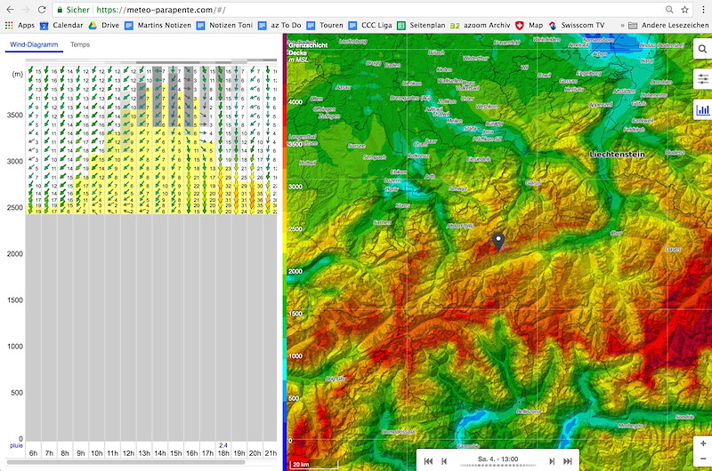Screen dimensions: 712x471
Task: Click the browser reload icon
Action: 41,10
